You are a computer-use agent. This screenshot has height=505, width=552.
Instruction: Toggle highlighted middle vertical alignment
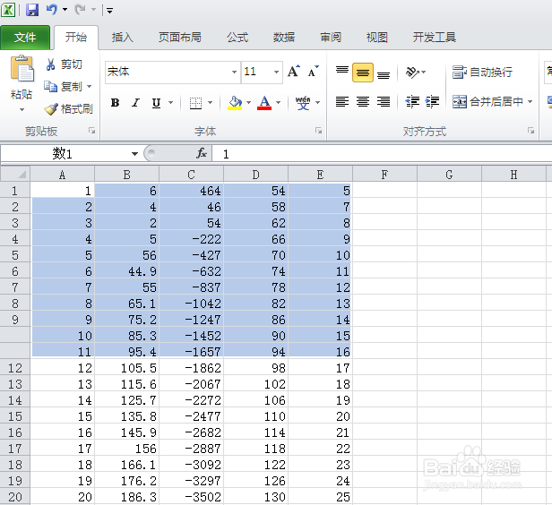(363, 73)
